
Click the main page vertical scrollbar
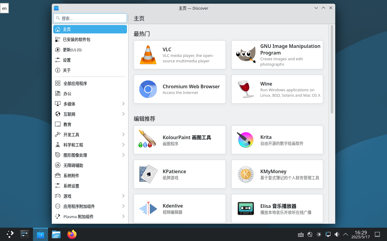(332, 69)
